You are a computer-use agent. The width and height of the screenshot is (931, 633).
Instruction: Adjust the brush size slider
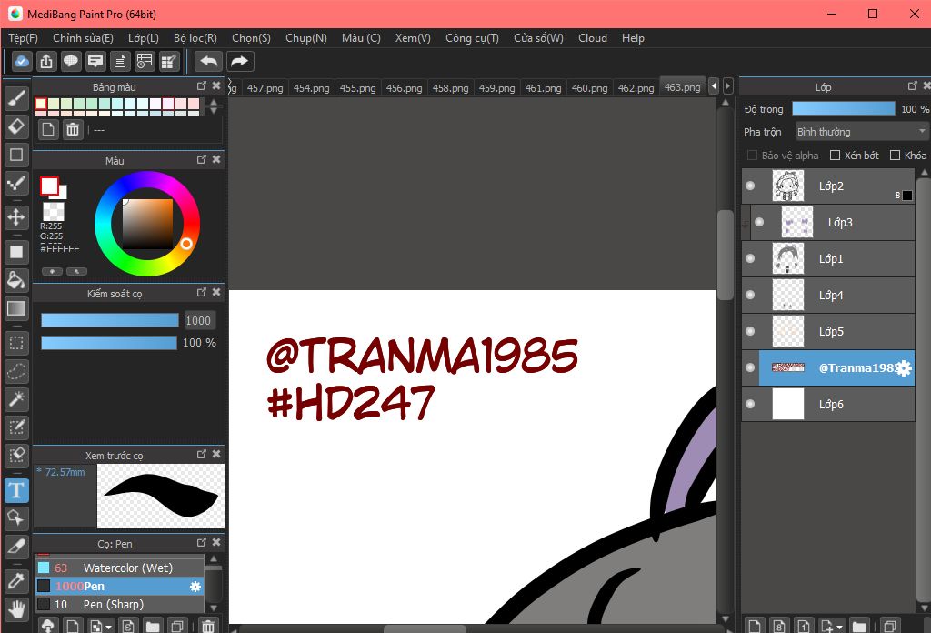[110, 321]
